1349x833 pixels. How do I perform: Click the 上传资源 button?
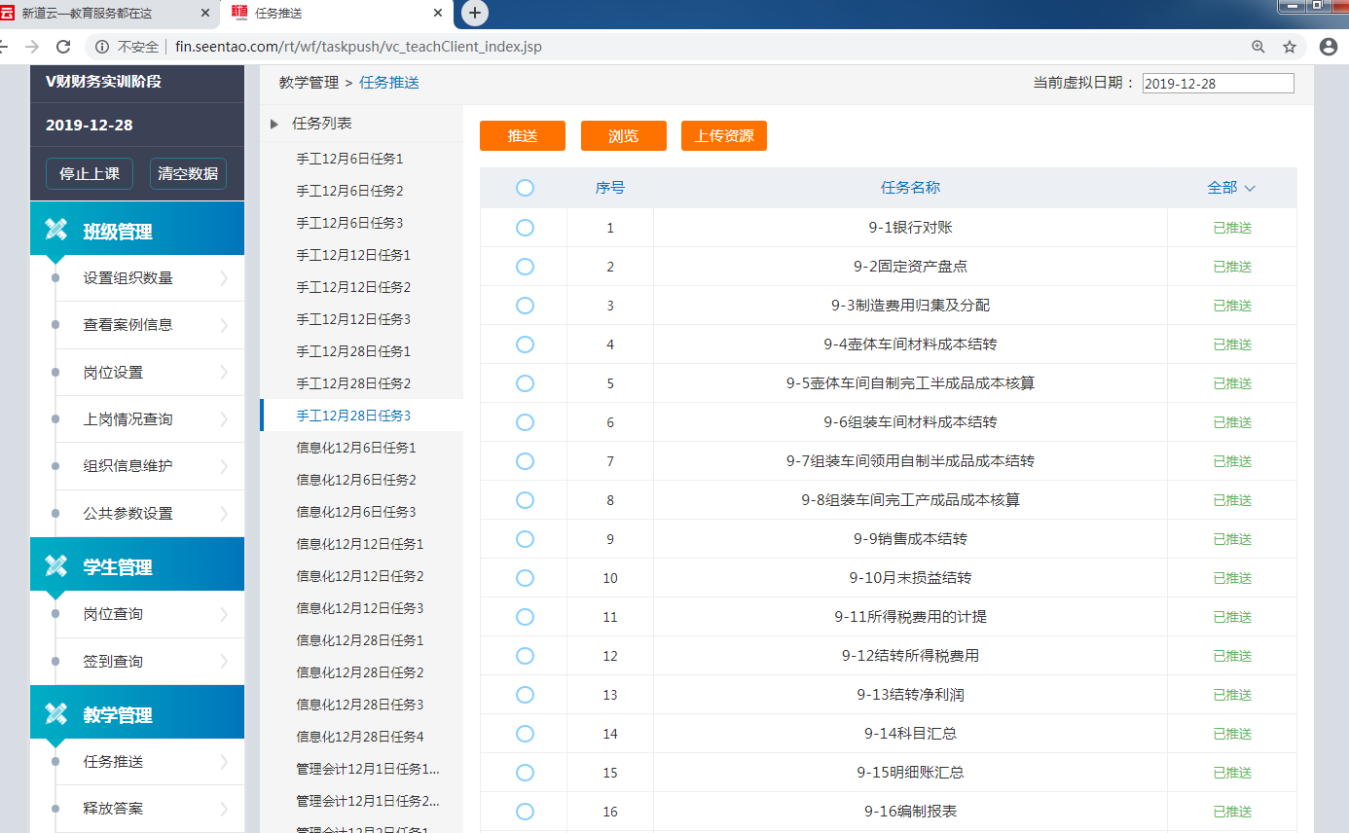point(723,135)
